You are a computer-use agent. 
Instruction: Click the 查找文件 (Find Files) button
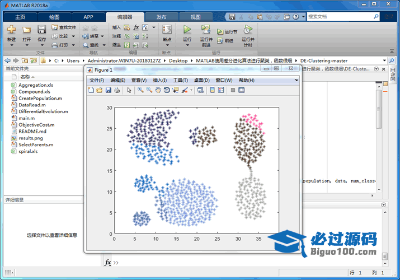pos(64,27)
